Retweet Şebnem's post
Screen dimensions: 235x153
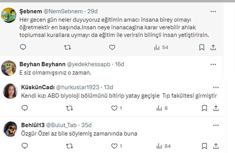click(67, 48)
